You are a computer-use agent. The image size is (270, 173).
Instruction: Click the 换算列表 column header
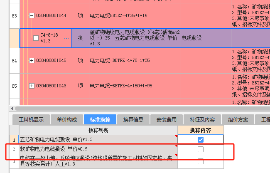pyautogui.click(x=98, y=130)
